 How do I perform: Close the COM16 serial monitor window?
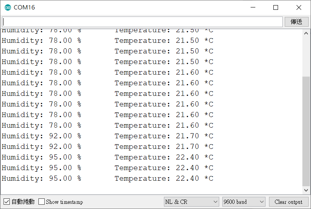tap(299, 7)
